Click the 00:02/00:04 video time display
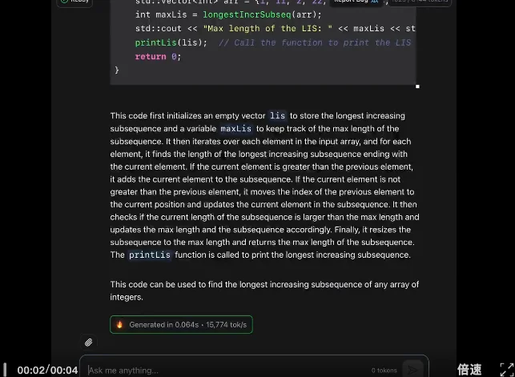The height and width of the screenshot is (377, 515). coord(48,370)
